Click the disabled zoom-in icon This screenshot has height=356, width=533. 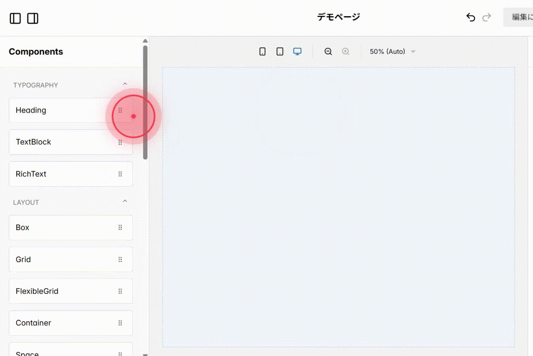[346, 51]
